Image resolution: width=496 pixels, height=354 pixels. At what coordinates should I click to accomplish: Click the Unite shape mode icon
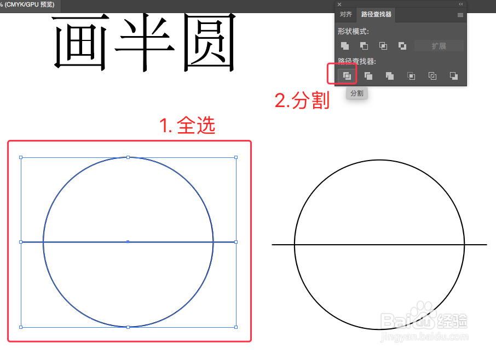[x=345, y=46]
